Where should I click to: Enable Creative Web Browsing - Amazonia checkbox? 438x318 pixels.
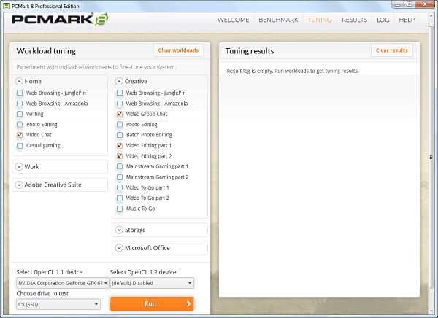tap(120, 104)
